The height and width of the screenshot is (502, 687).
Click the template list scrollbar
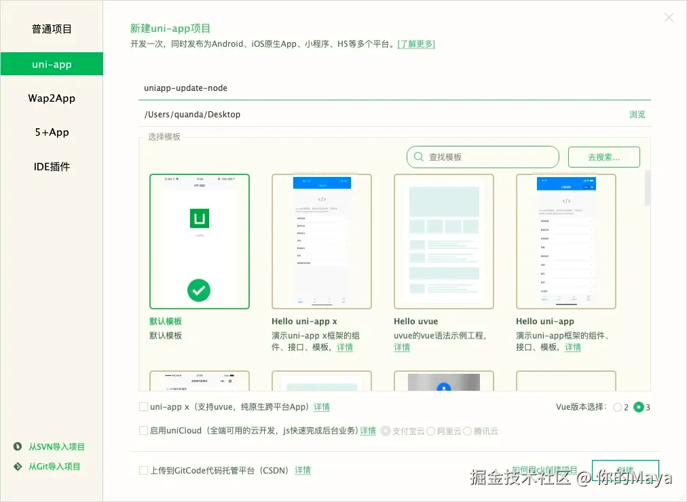point(648,188)
